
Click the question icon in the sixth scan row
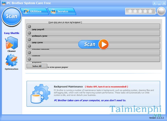(29, 59)
